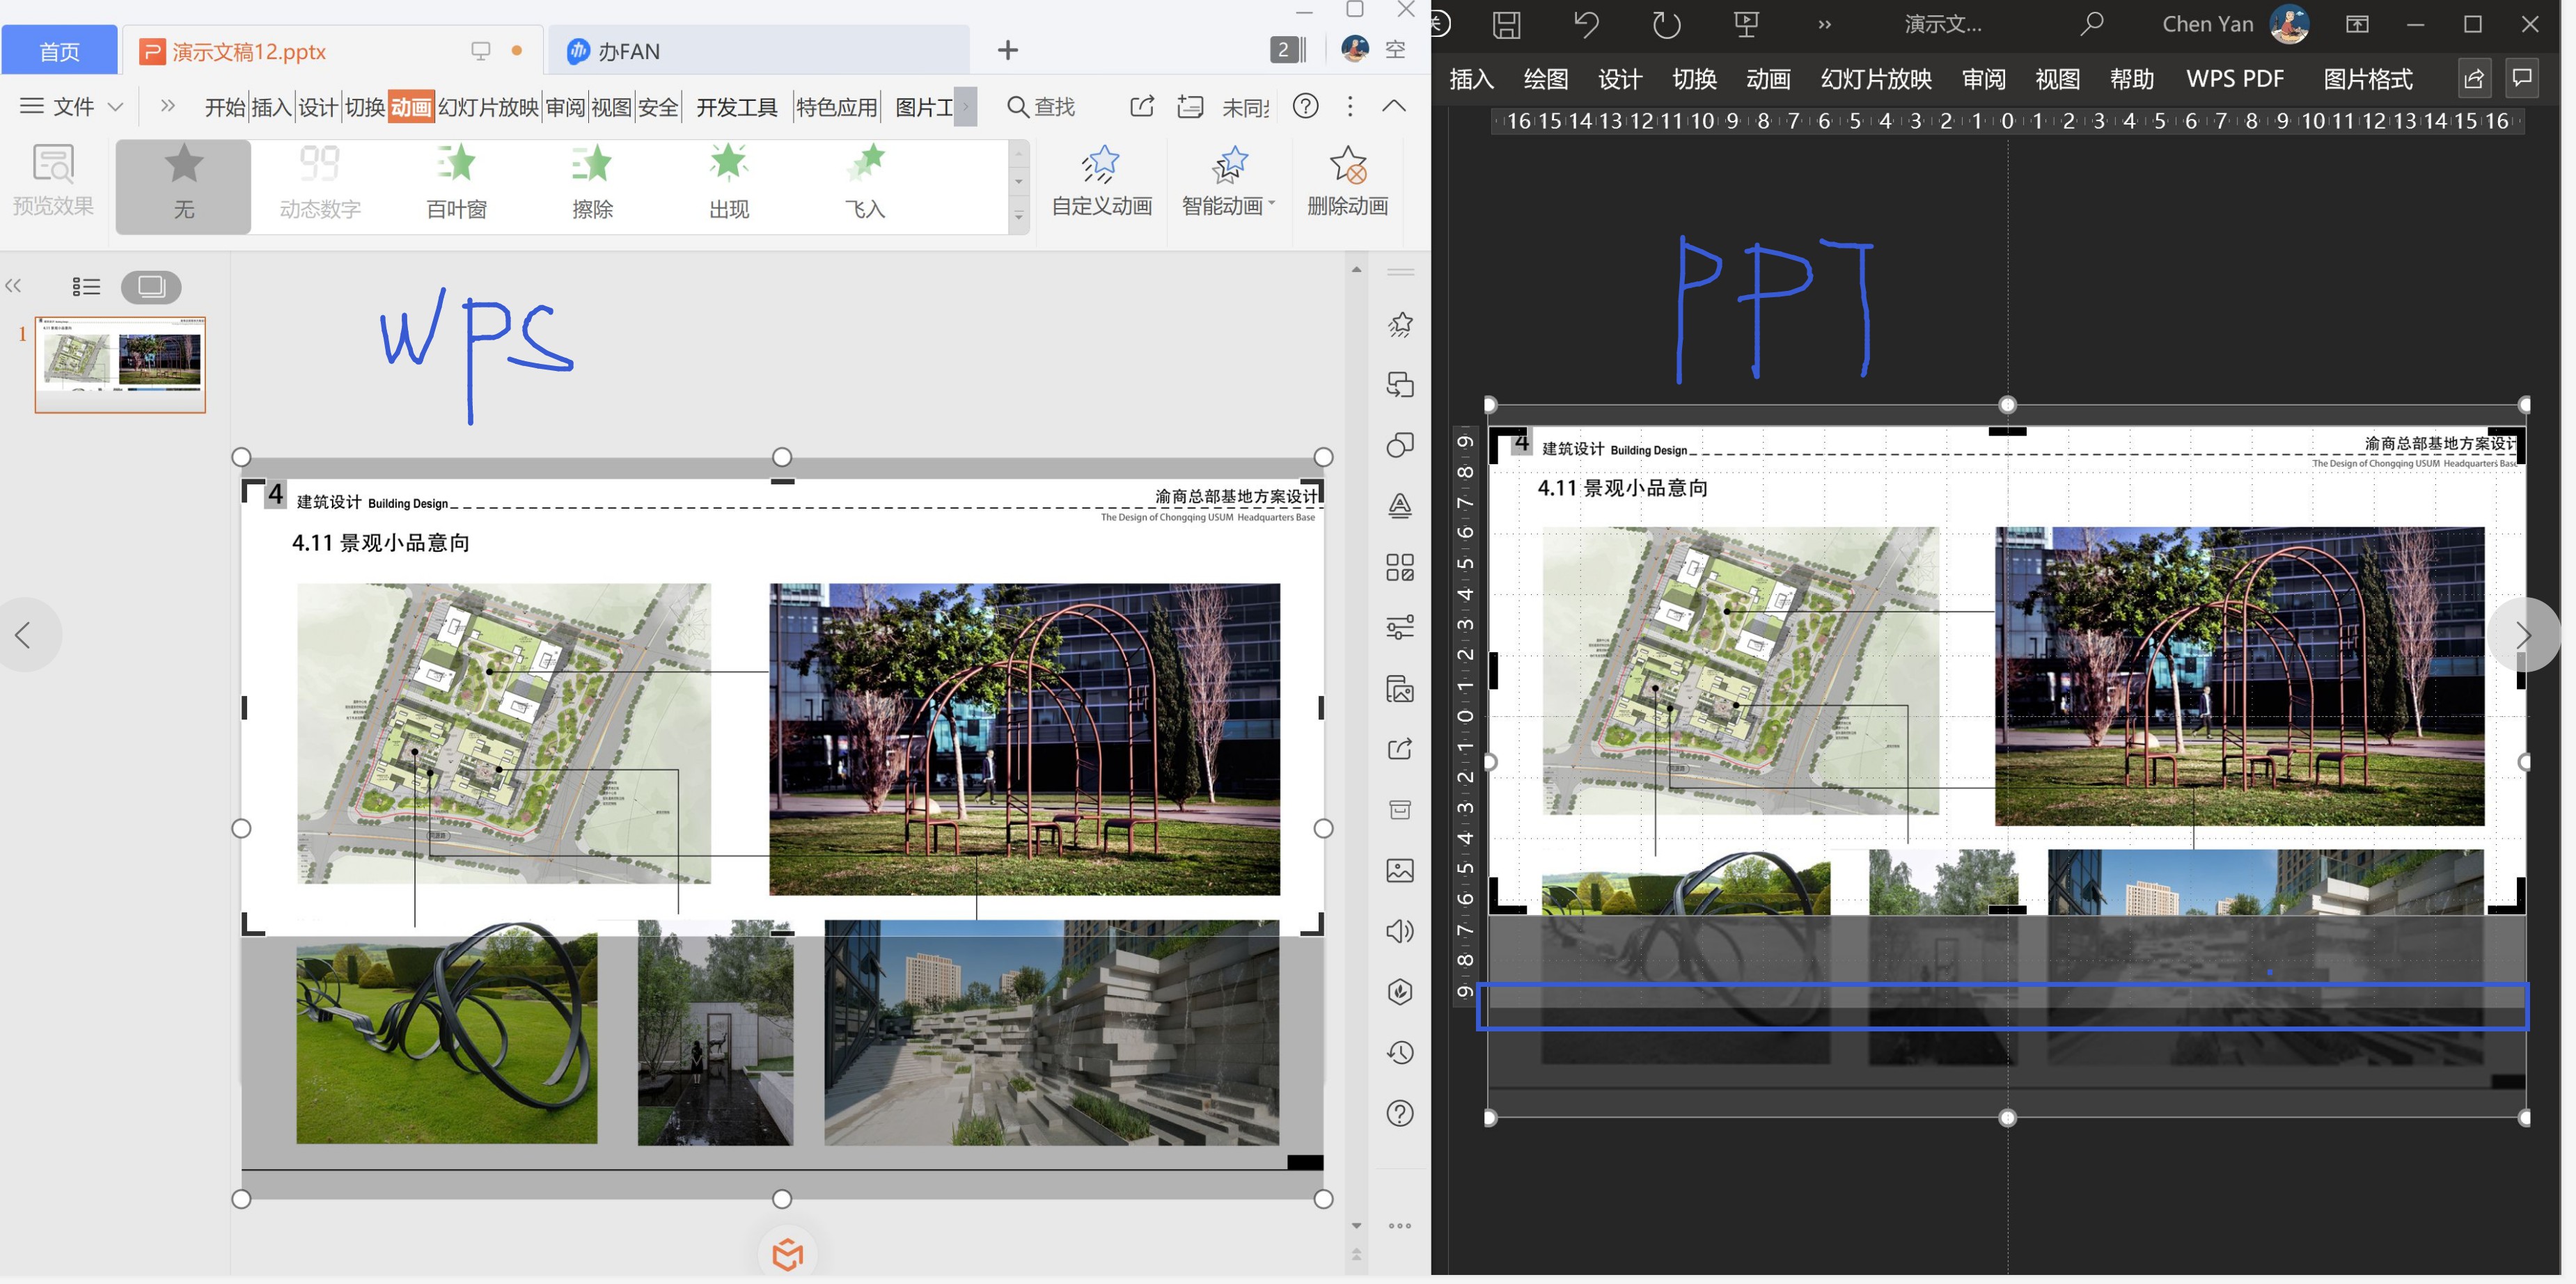Expand animation gallery list downward

(x=1019, y=216)
